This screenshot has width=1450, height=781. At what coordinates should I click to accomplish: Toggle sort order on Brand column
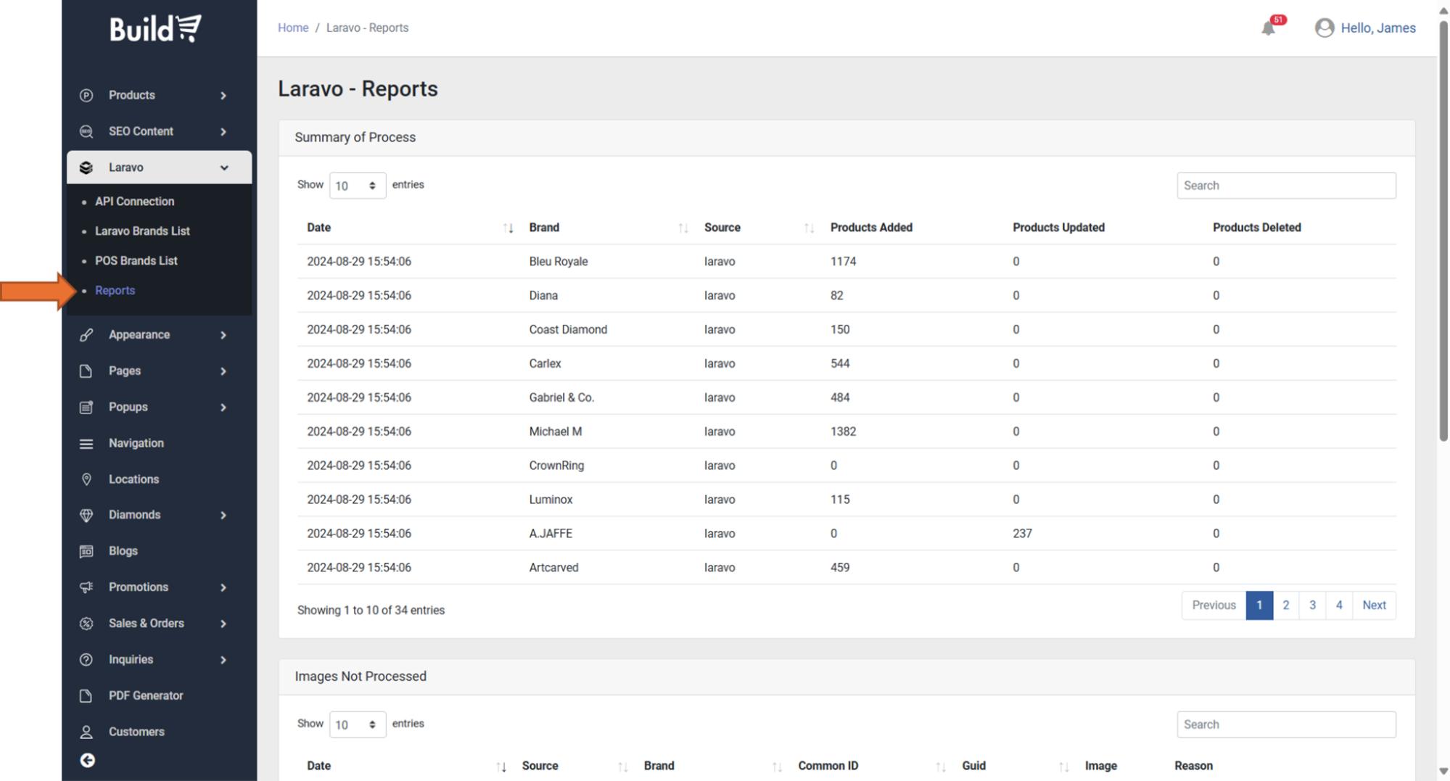click(683, 228)
